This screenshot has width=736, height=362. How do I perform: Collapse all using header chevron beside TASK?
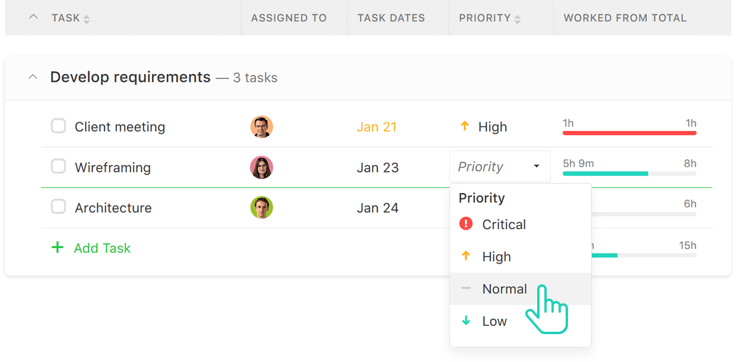pyautogui.click(x=34, y=17)
